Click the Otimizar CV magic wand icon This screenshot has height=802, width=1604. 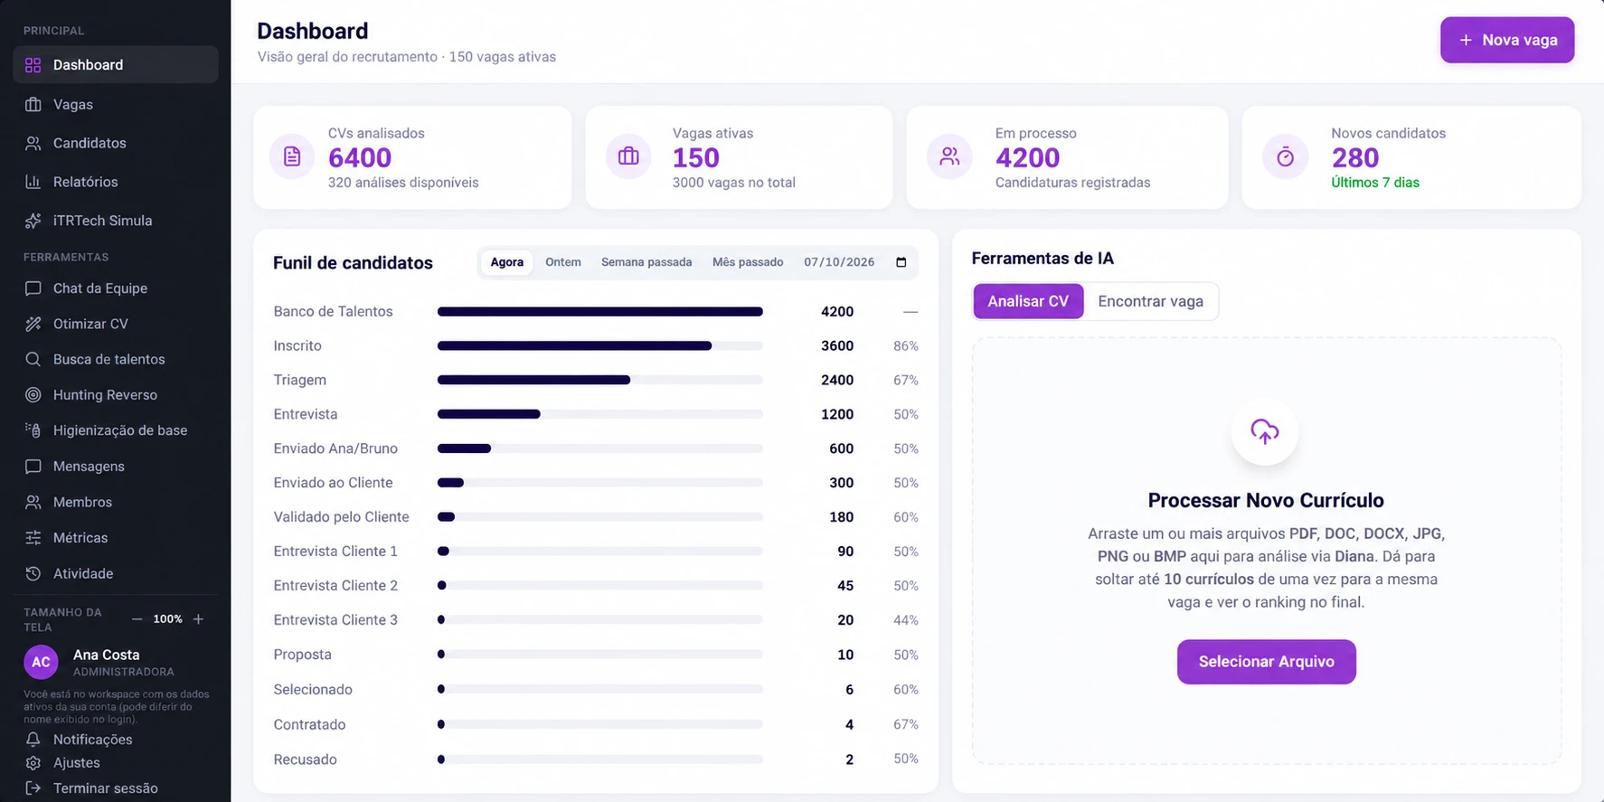pyautogui.click(x=33, y=324)
